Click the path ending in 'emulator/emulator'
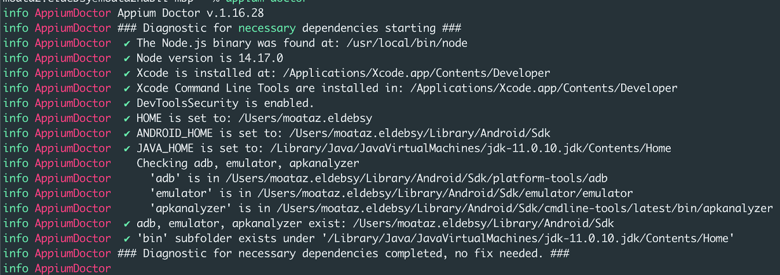 pos(445,194)
